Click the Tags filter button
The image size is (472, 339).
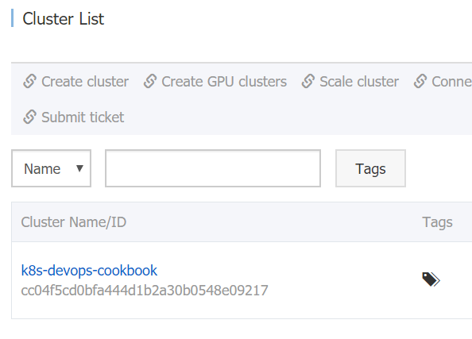pos(370,168)
